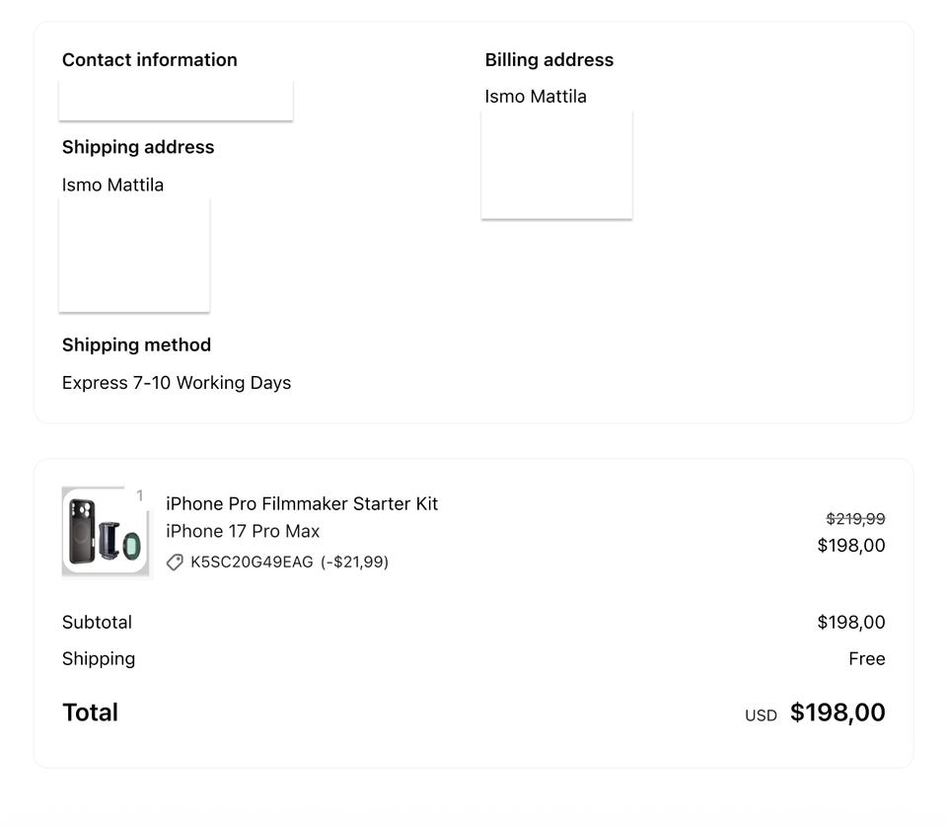Screen dimensions: 947x828
Task: Click Ismo Mattila under Shipping address
Action: coord(112,186)
